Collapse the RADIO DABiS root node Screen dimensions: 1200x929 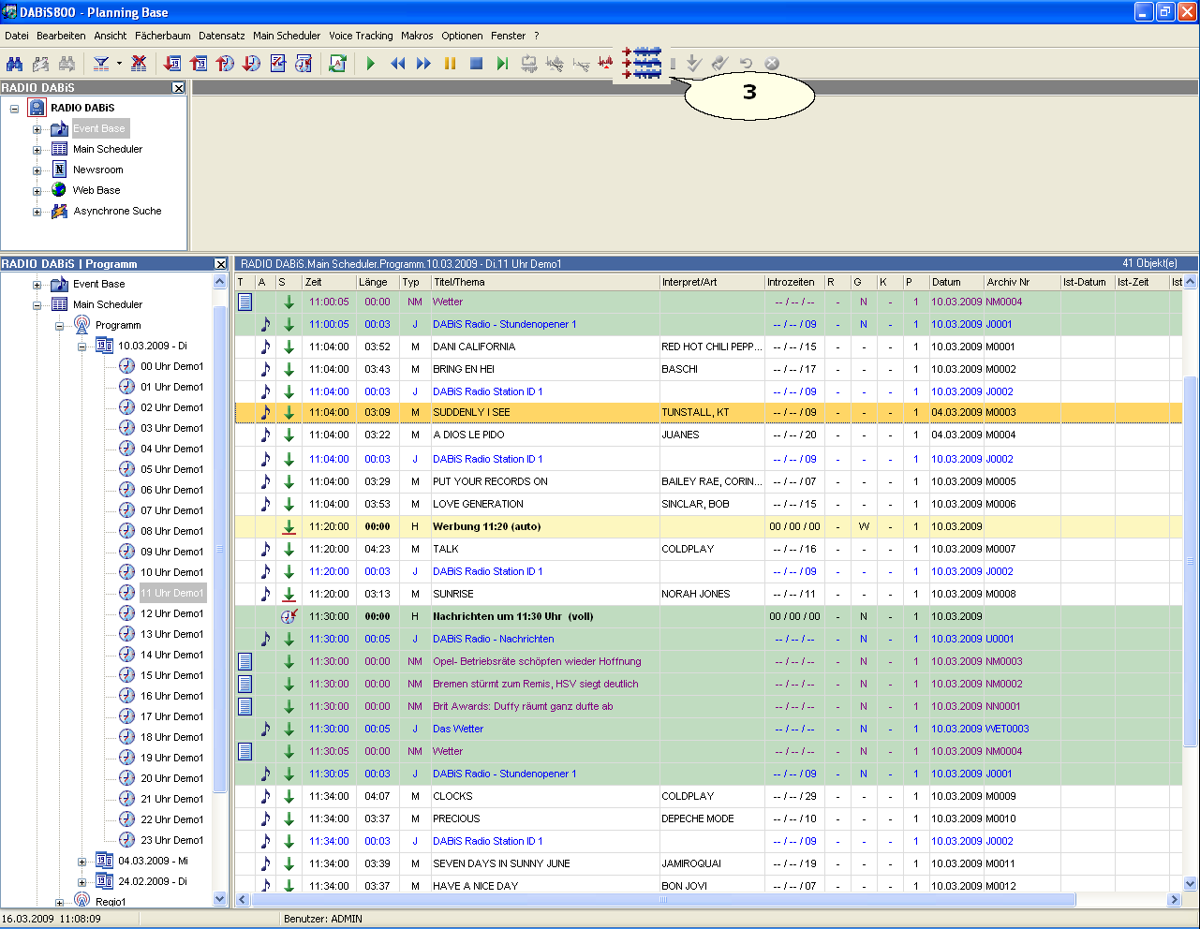pyautogui.click(x=14, y=109)
